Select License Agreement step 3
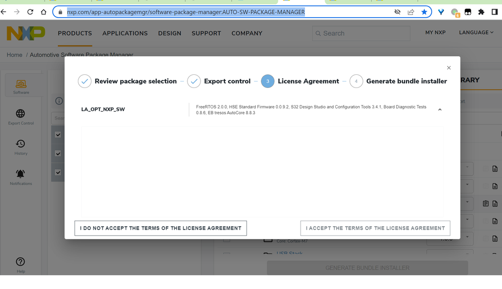This screenshot has height=289, width=502. 300,81
